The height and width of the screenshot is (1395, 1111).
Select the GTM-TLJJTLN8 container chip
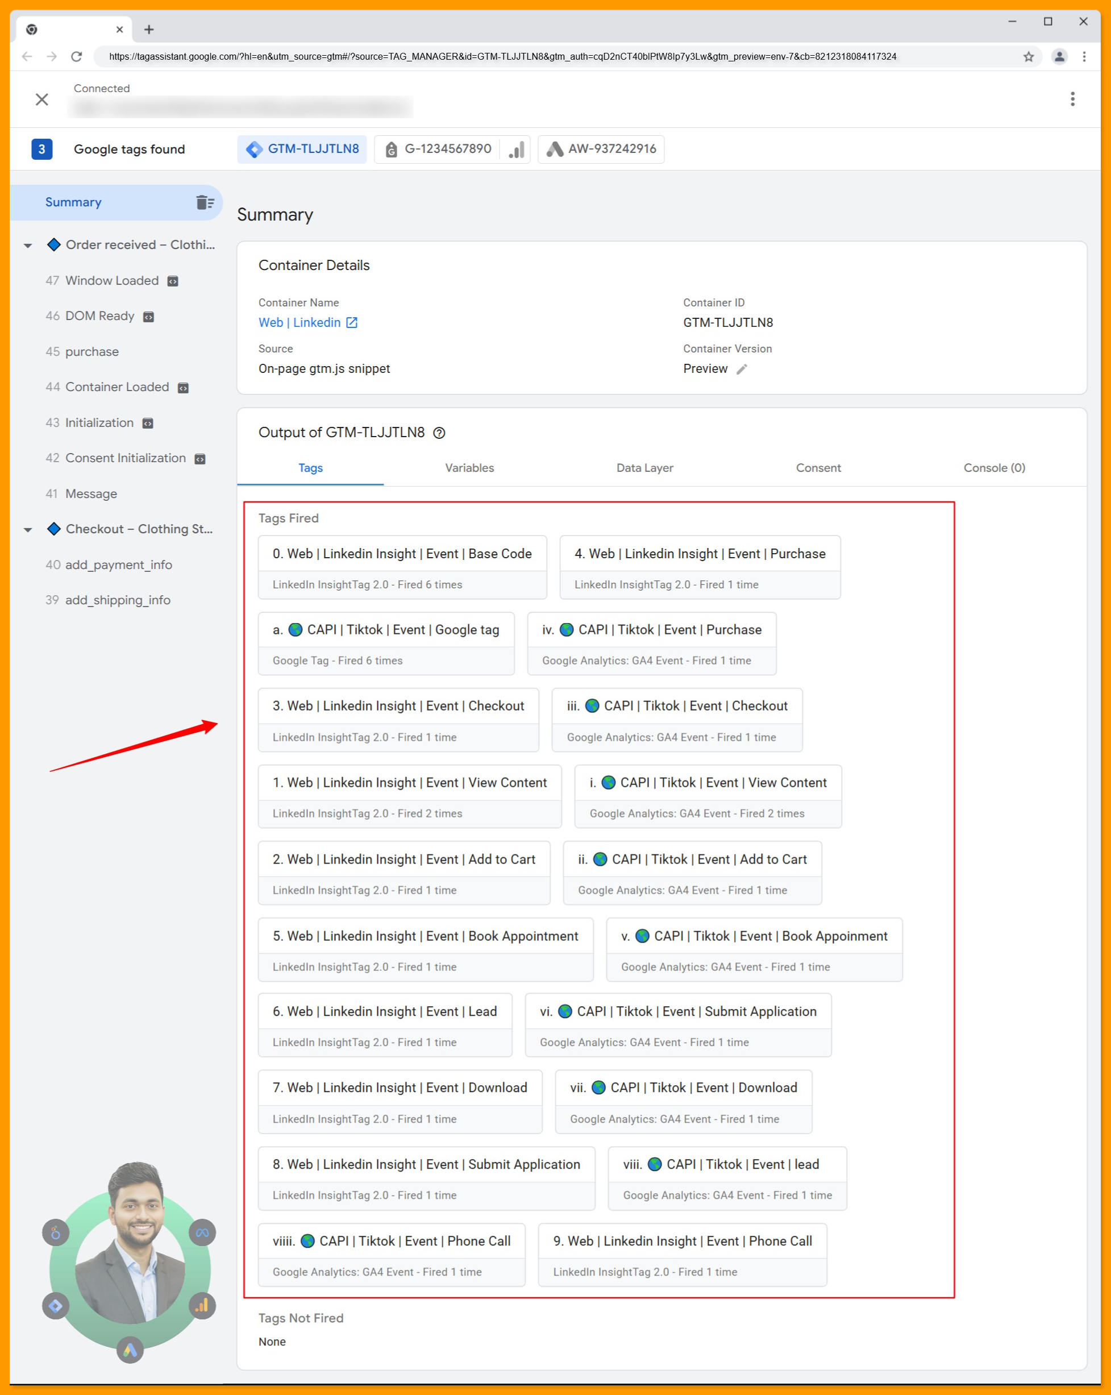tap(301, 149)
